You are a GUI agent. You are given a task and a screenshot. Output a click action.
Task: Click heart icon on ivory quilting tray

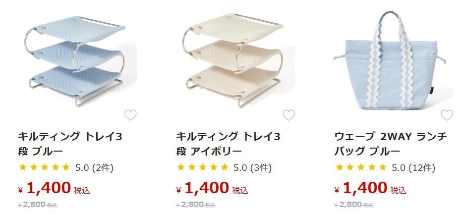(x=289, y=115)
